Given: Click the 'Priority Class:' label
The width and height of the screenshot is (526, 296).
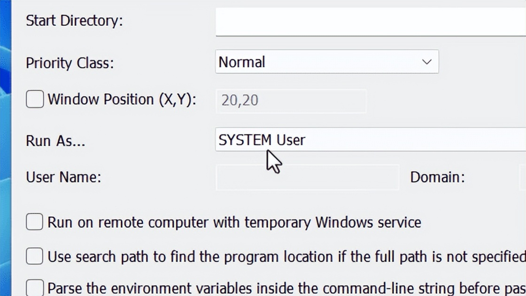Looking at the screenshot, I should (70, 63).
